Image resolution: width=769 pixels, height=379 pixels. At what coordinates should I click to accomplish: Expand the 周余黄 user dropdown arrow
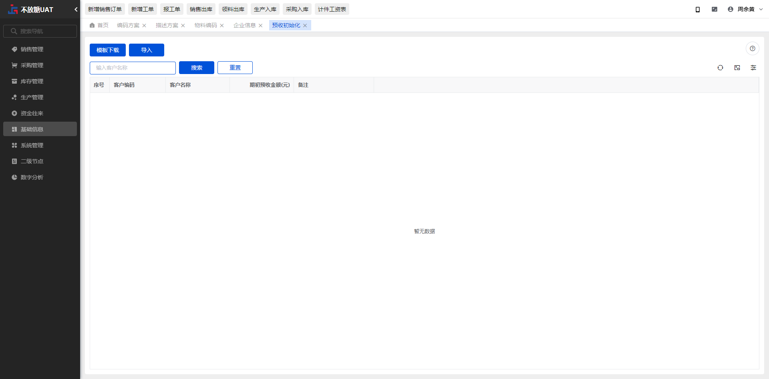tap(761, 9)
